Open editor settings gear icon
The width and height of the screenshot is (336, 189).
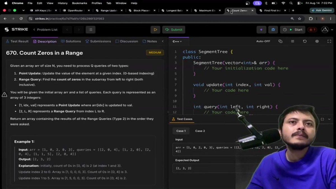coord(317,41)
